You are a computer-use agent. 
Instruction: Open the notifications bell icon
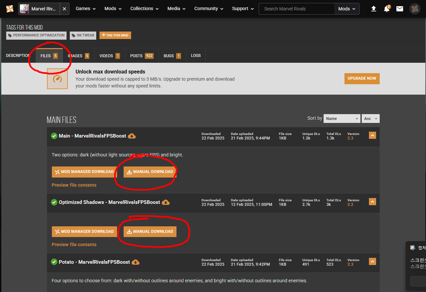pyautogui.click(x=387, y=9)
